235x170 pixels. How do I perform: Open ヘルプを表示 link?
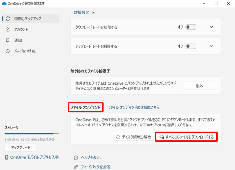[x=91, y=157]
